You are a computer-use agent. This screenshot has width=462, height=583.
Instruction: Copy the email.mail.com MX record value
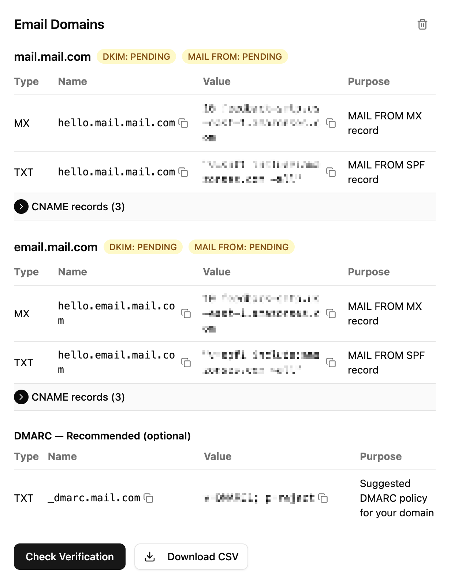coord(331,314)
